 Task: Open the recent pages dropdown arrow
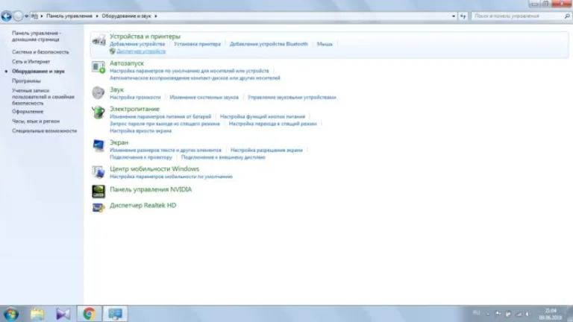[26, 16]
